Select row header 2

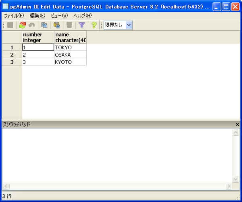click(12, 55)
